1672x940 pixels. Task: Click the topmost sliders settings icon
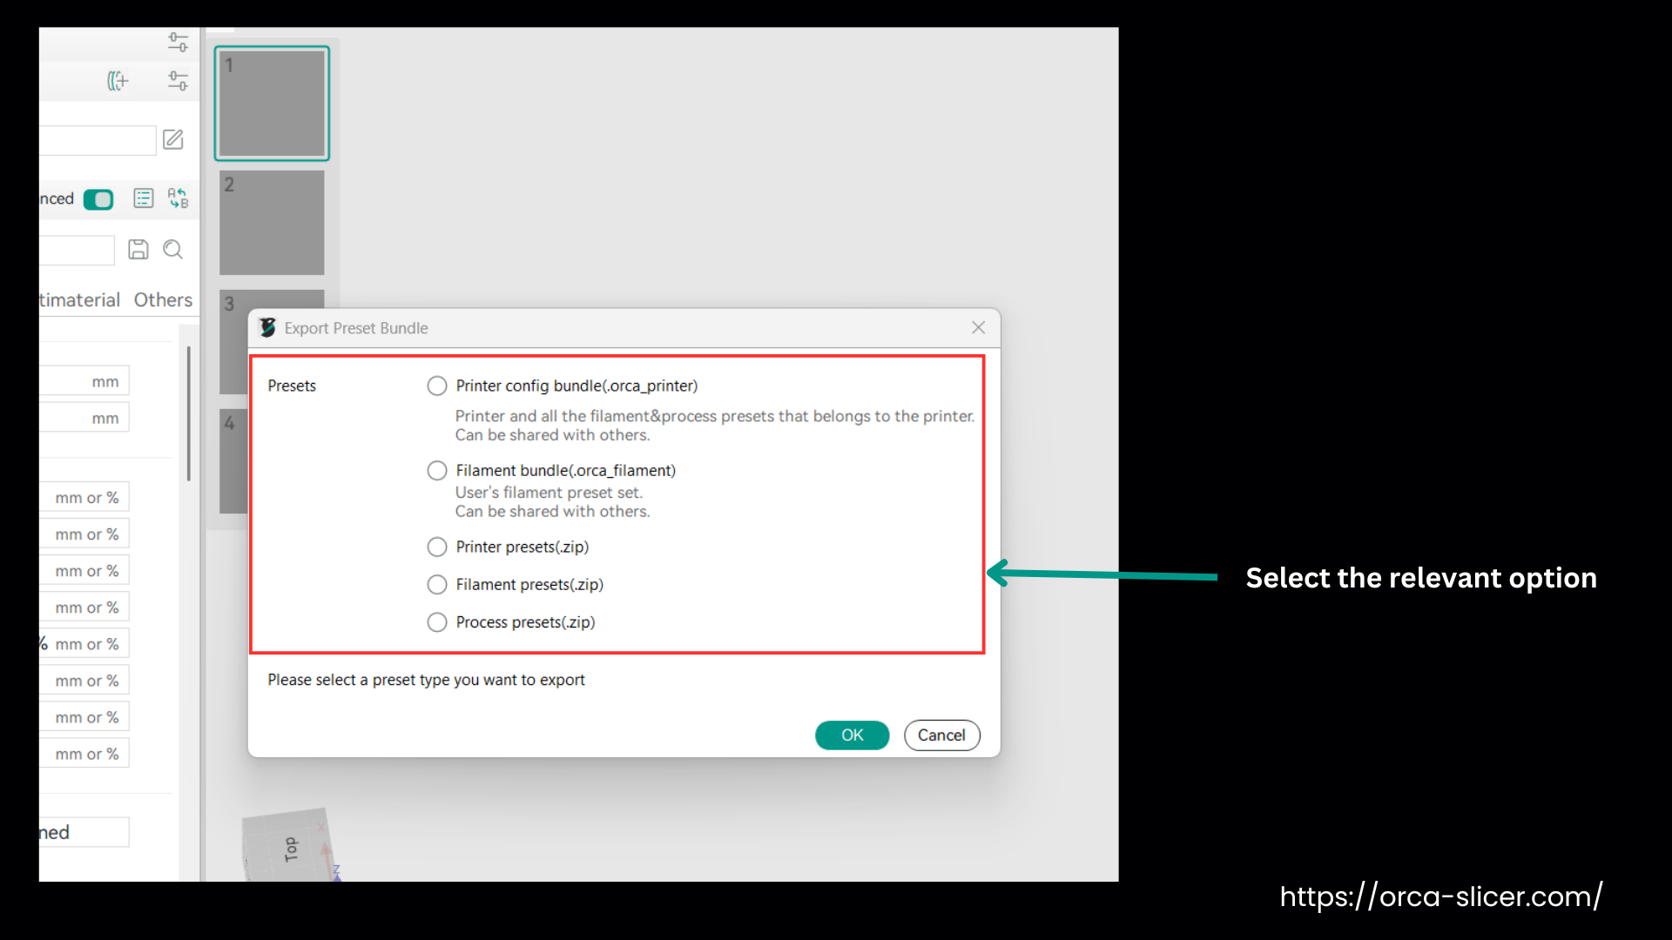point(178,42)
